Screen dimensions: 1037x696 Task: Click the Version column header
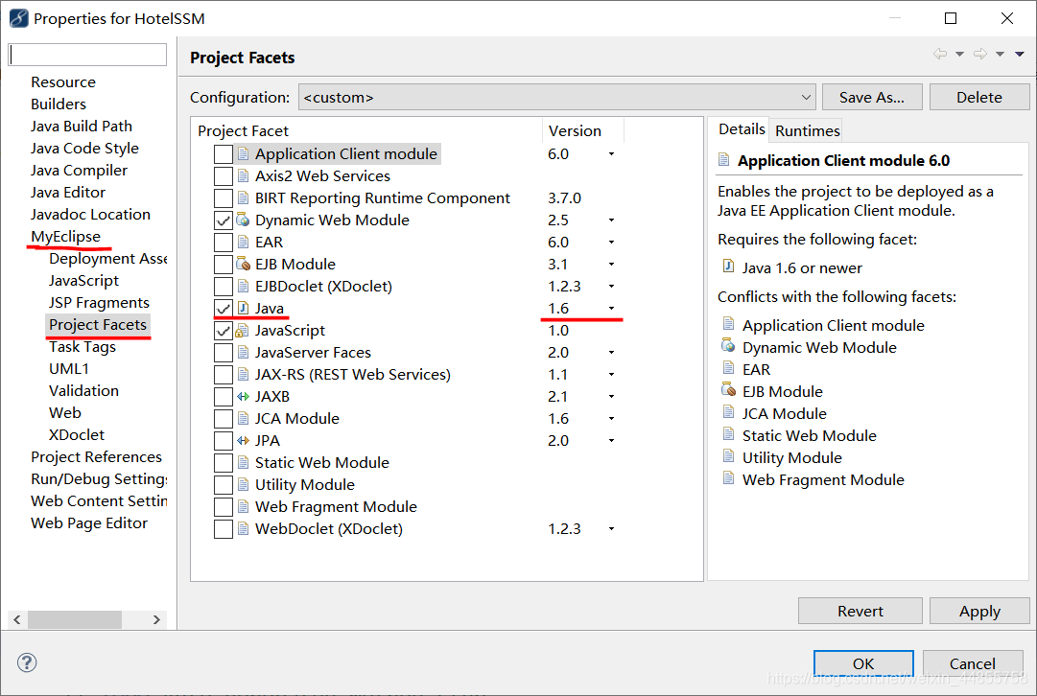(582, 131)
